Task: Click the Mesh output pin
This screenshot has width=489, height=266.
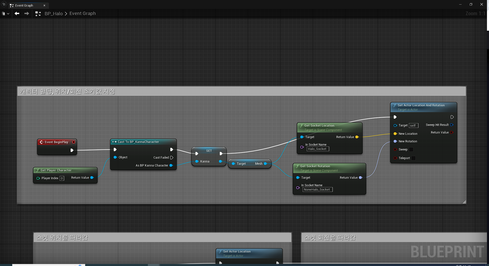Action: click(x=266, y=164)
